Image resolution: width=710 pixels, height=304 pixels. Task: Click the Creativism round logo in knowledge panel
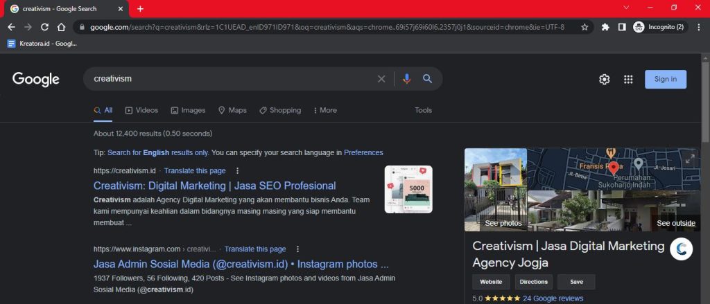coord(681,249)
